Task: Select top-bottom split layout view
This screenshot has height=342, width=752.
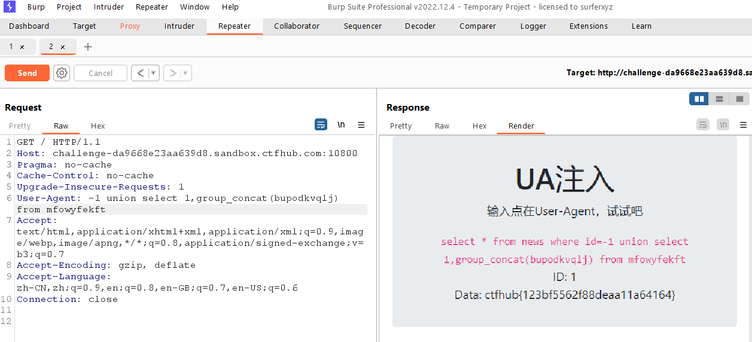Action: [x=719, y=99]
